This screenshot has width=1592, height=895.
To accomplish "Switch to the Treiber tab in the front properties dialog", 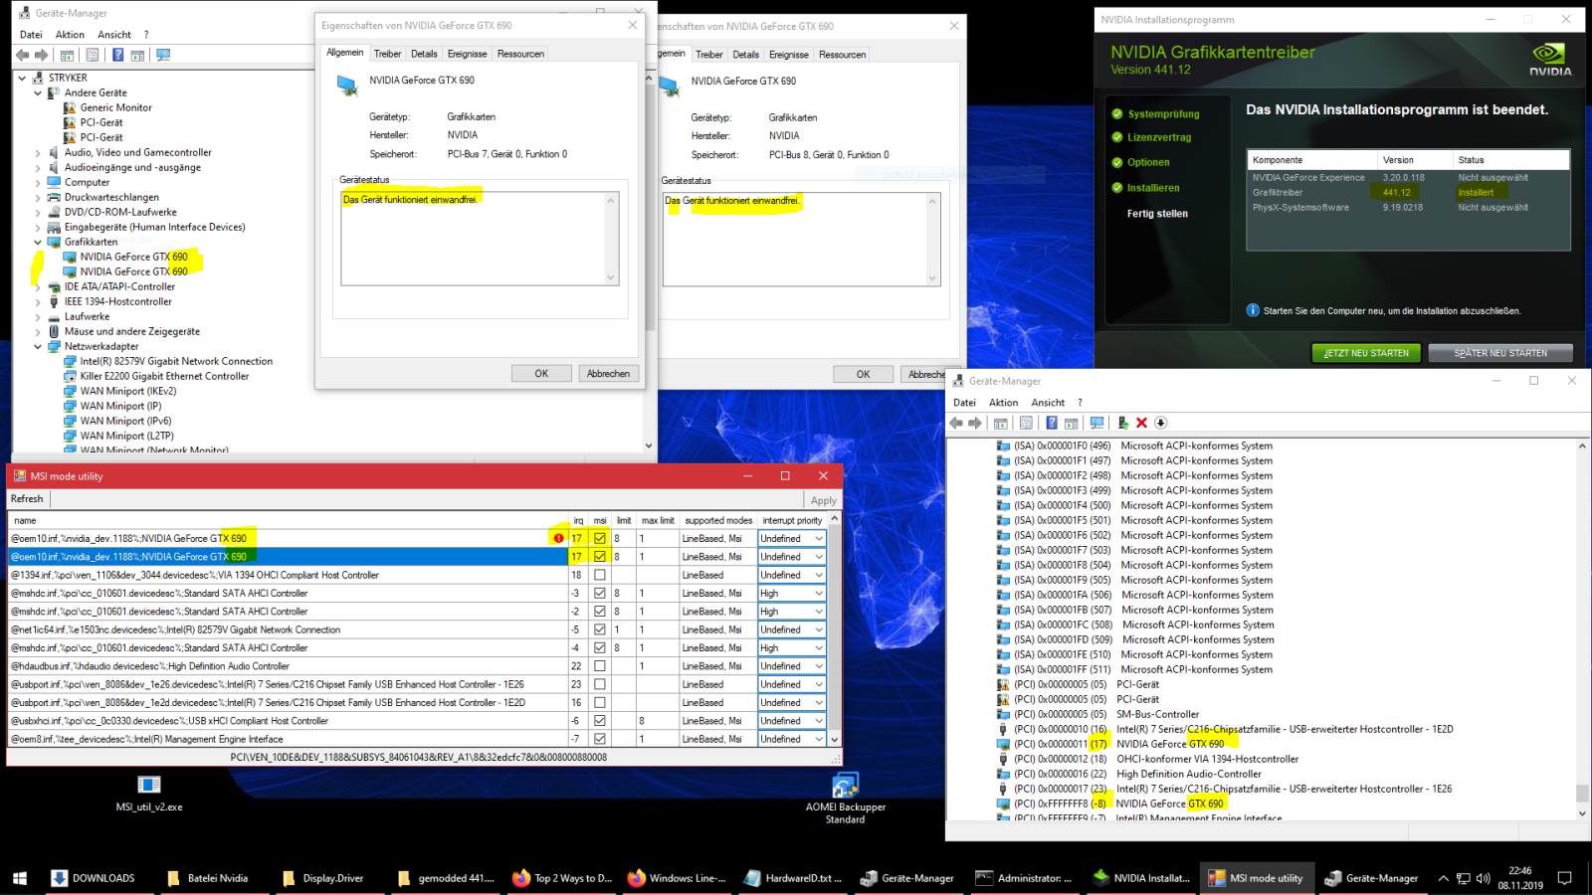I will click(387, 54).
